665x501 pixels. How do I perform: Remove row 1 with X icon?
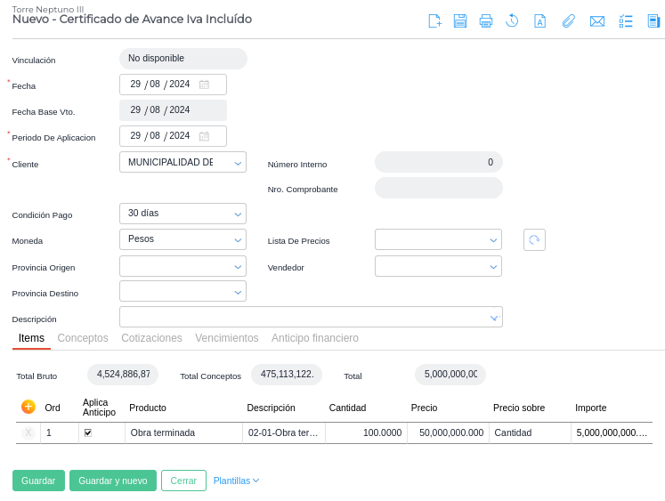[28, 432]
